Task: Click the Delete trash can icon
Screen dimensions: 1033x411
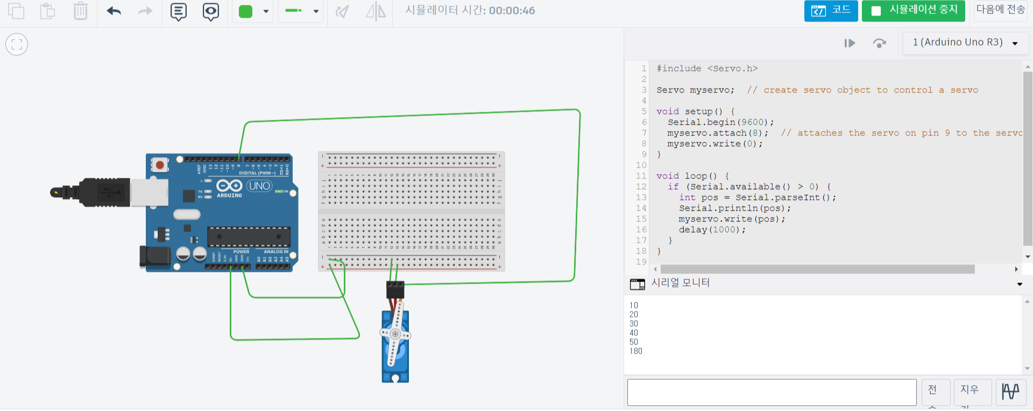Action: tap(80, 11)
